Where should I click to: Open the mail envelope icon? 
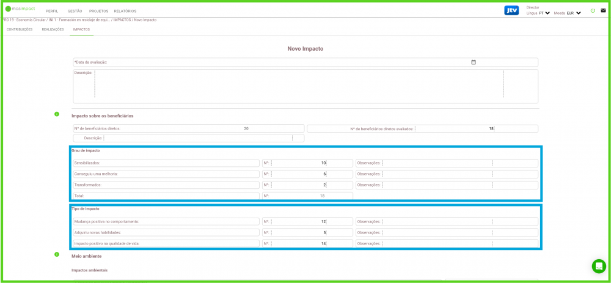[603, 11]
